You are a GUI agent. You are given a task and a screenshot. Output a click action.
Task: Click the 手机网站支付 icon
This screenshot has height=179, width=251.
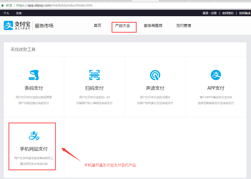coord(34,136)
